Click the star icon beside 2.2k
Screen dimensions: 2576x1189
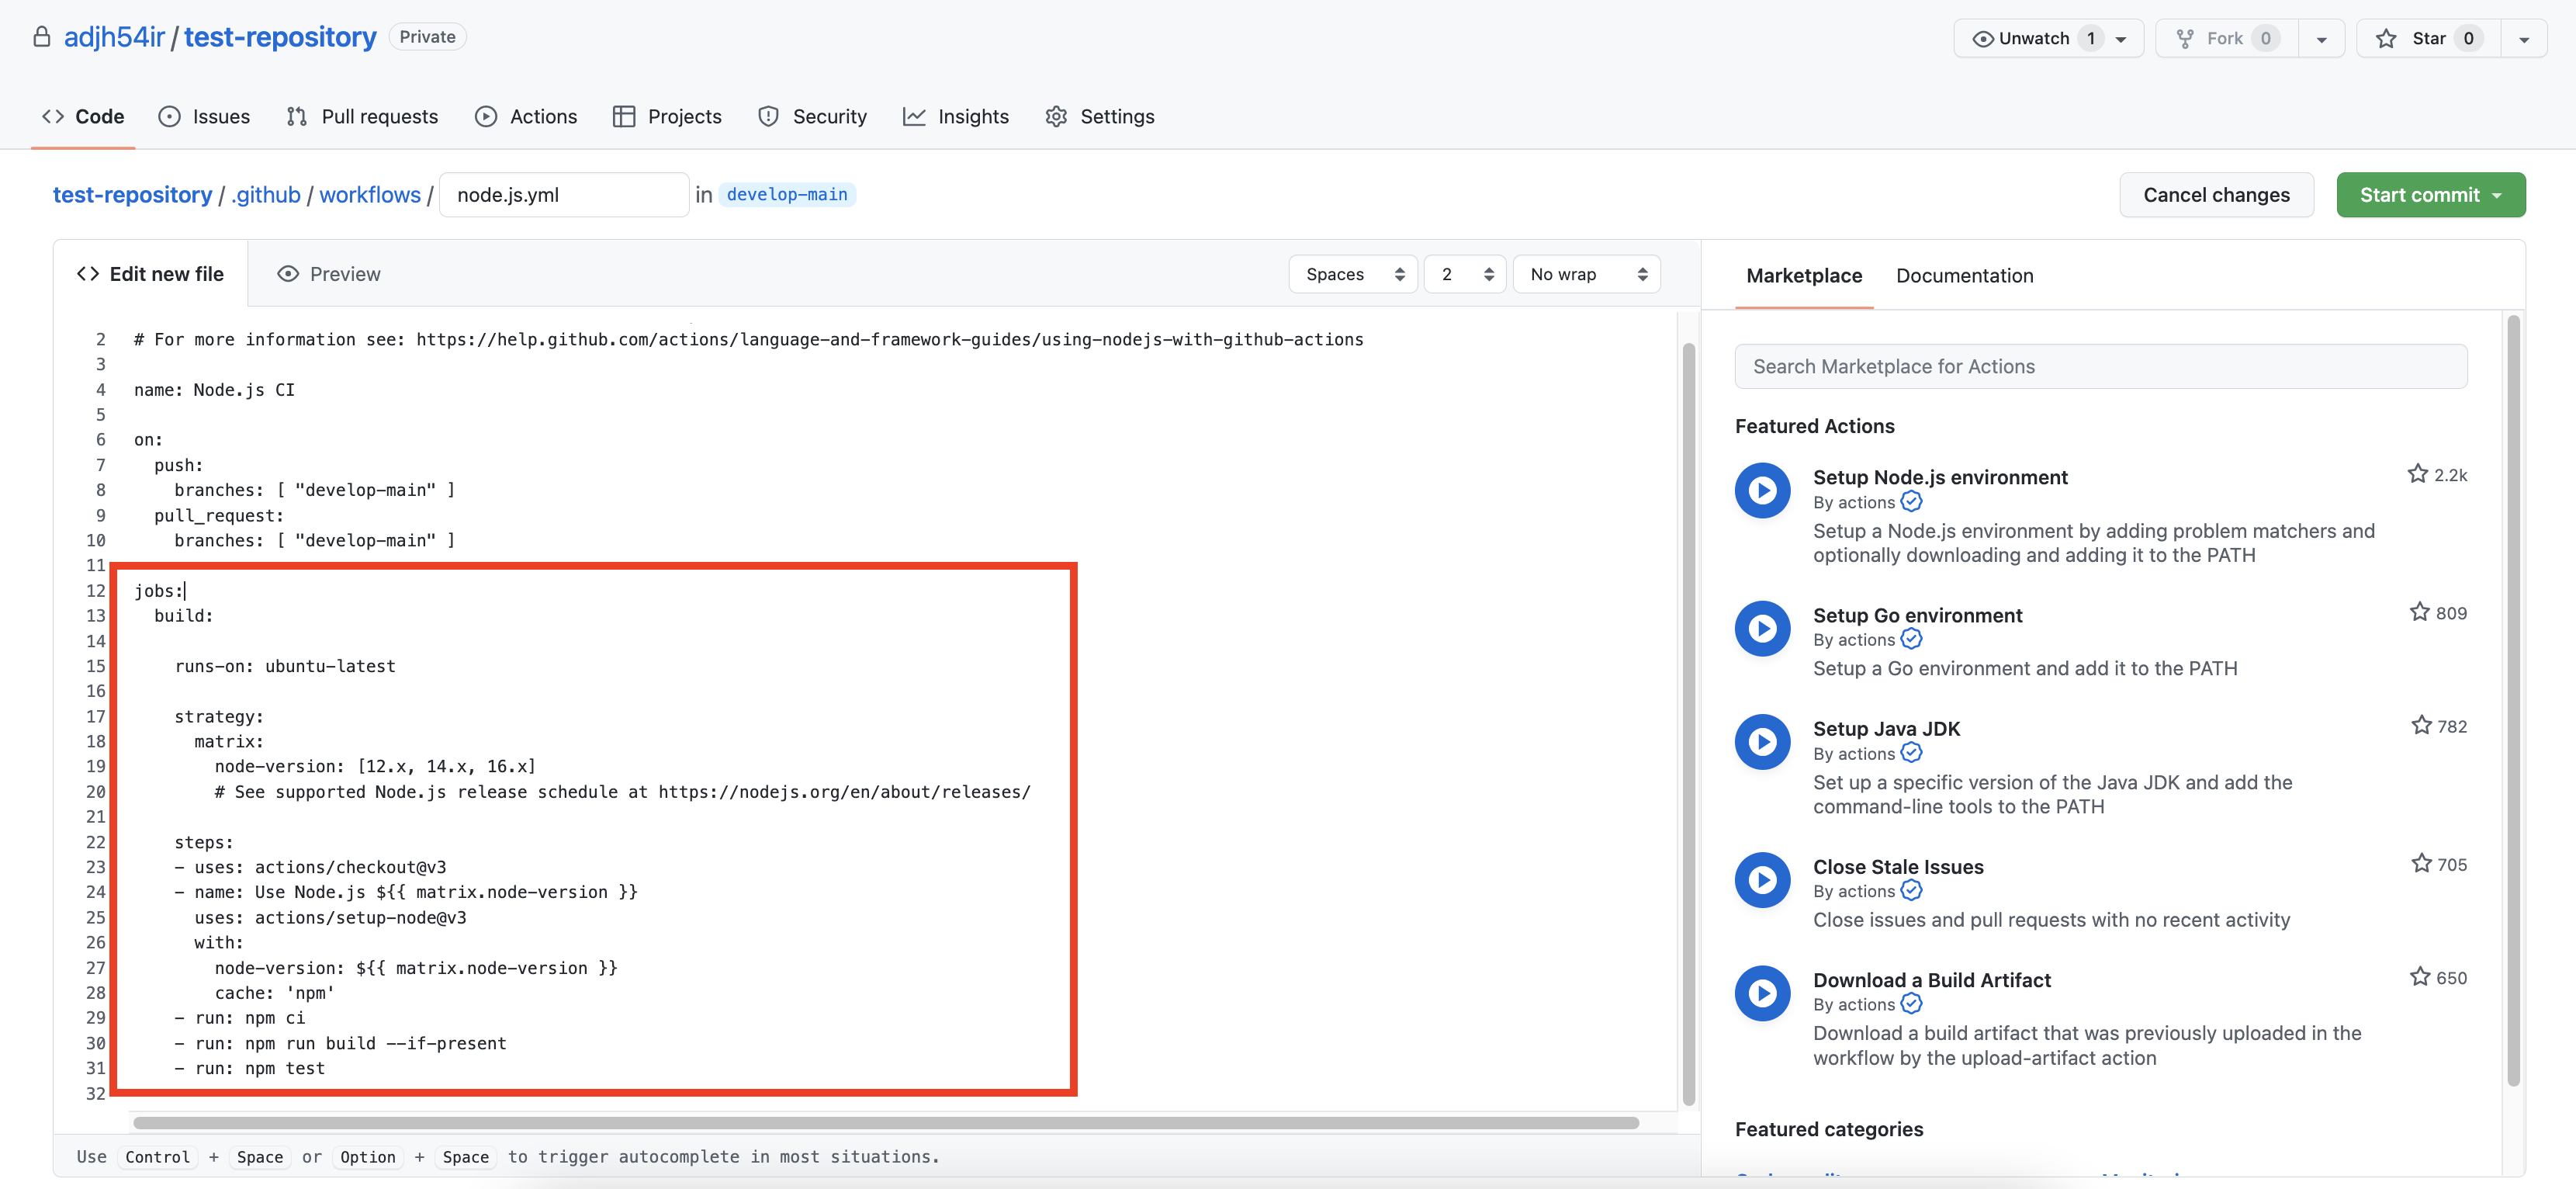[x=2417, y=474]
